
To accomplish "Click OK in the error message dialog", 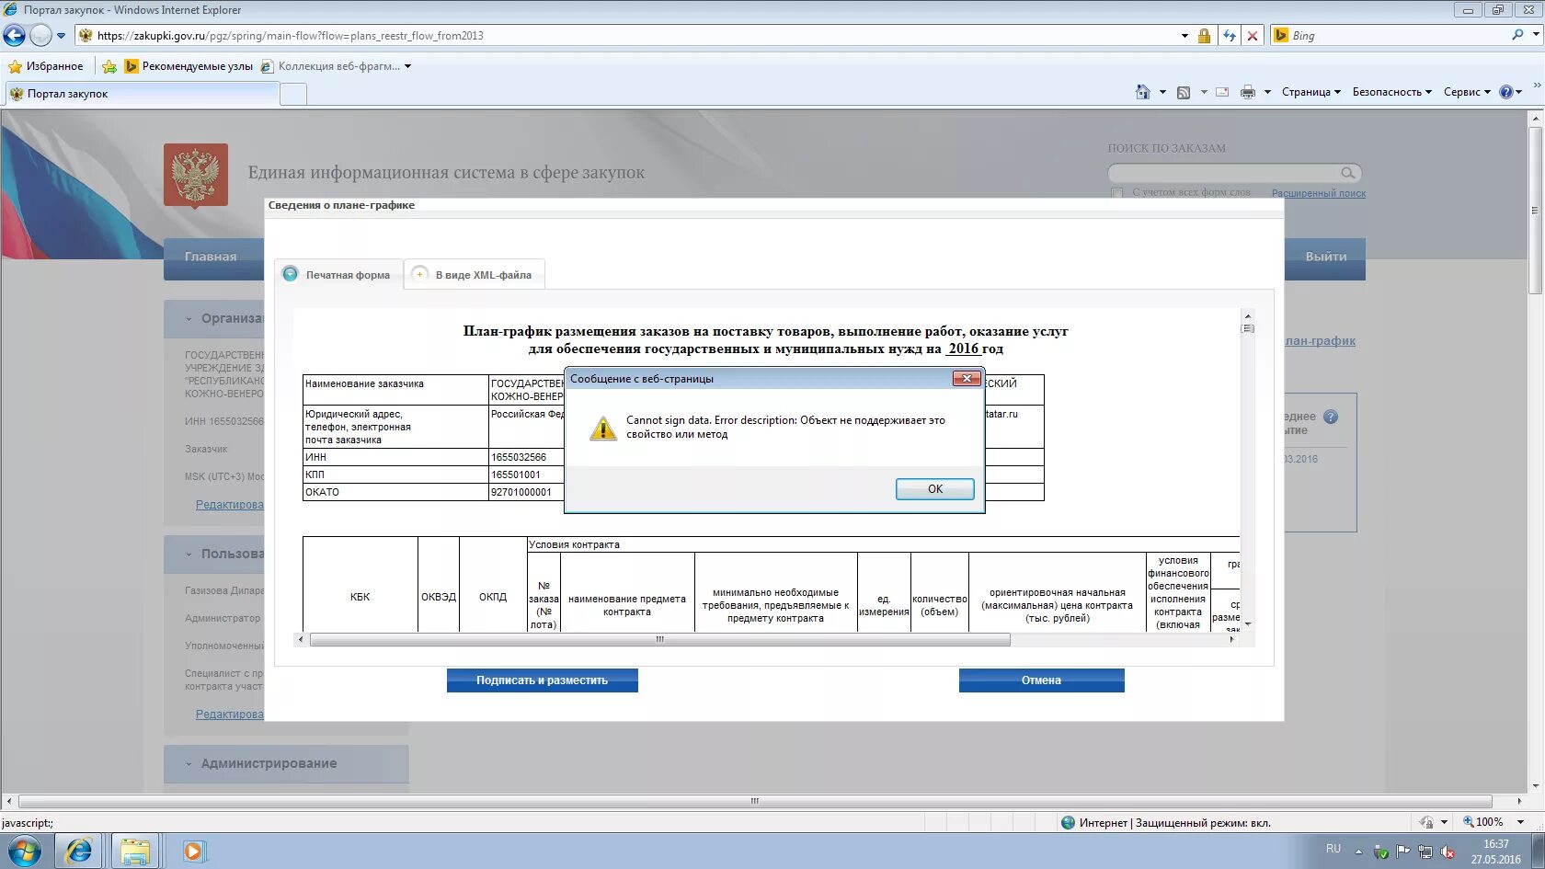I will (934, 489).
